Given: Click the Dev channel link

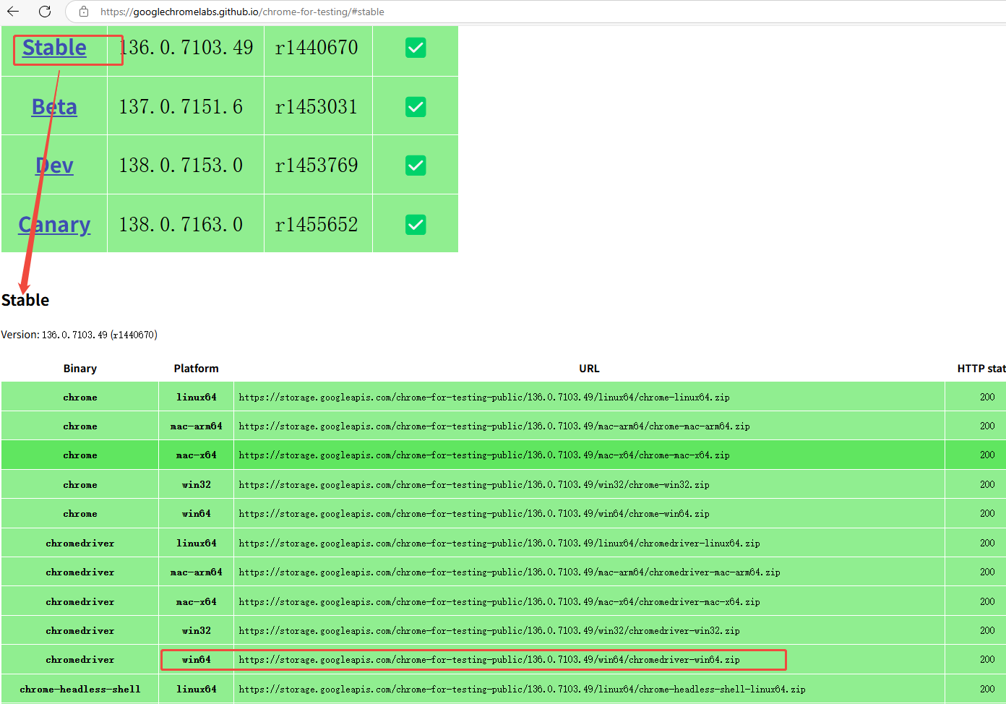Looking at the screenshot, I should tap(53, 165).
